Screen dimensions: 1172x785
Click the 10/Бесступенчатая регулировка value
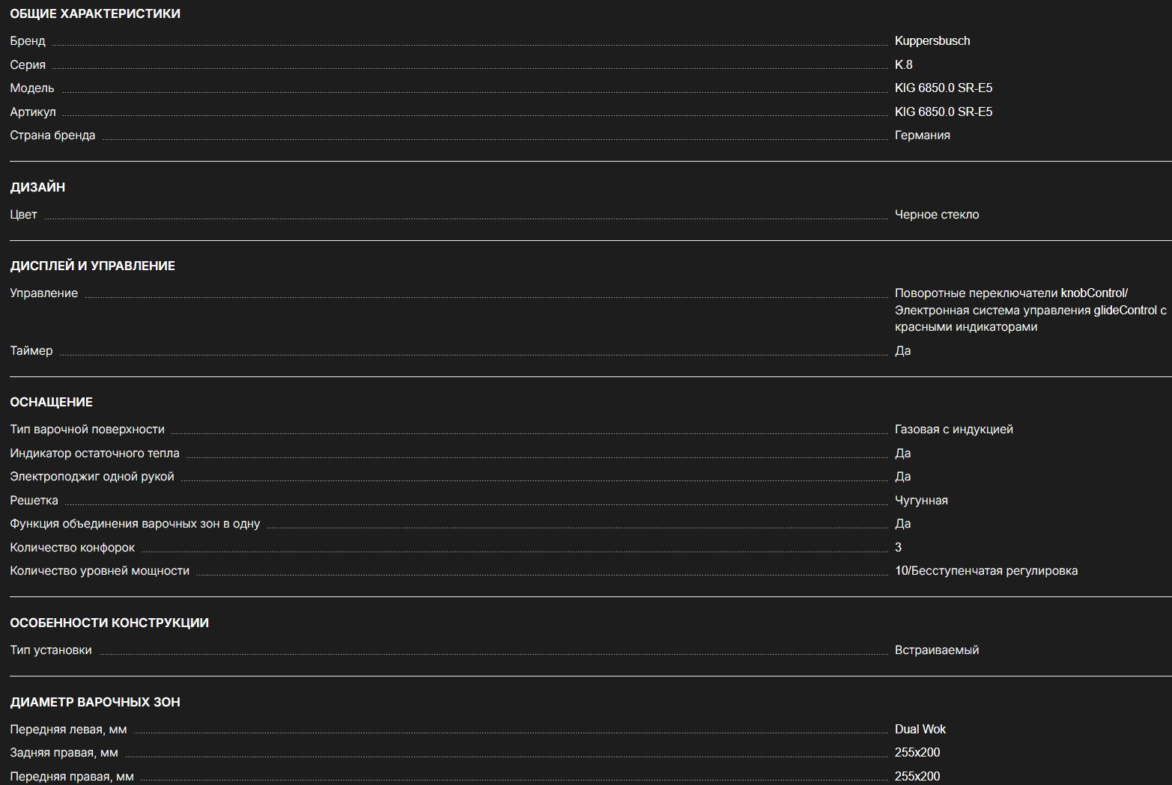pos(986,571)
